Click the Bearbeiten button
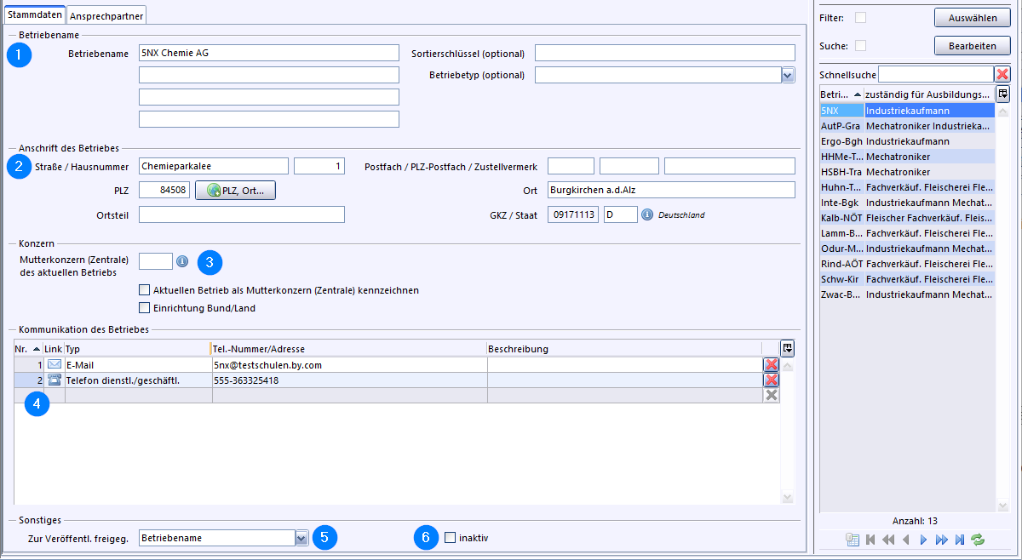The height and width of the screenshot is (560, 1022). (x=972, y=46)
